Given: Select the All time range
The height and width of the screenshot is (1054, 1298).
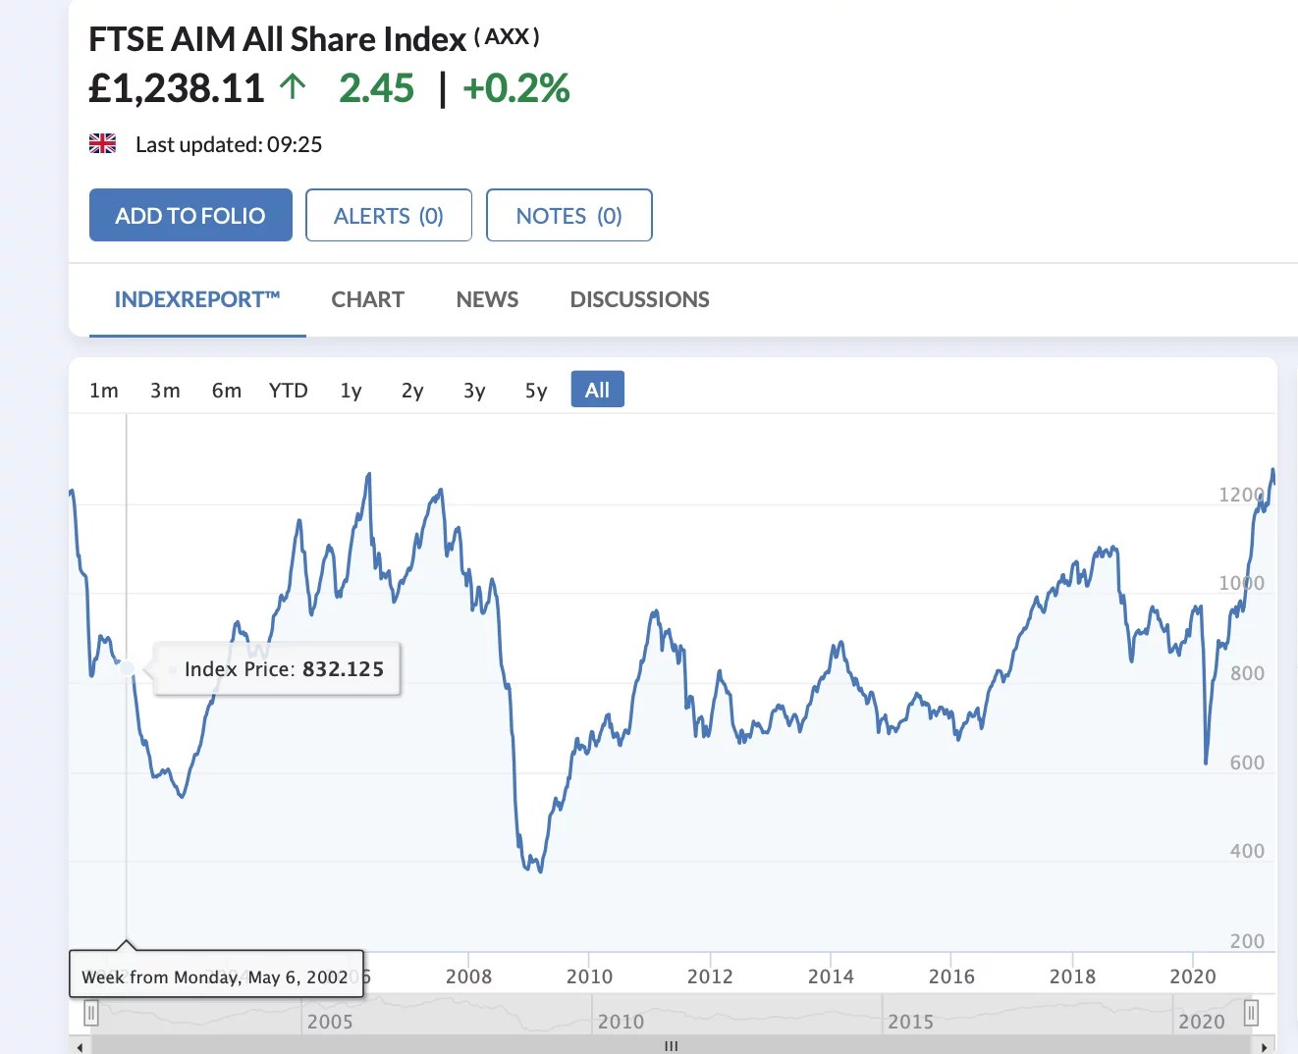Looking at the screenshot, I should [597, 390].
